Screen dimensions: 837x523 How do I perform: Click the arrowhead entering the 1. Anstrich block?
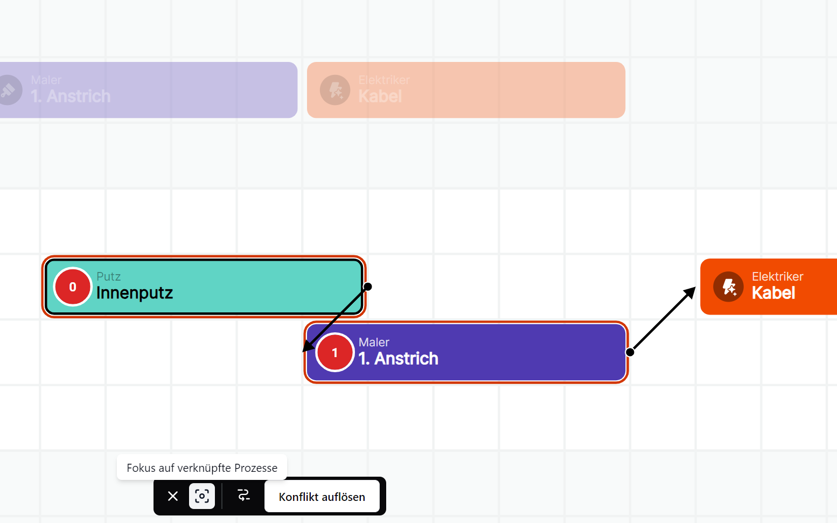[308, 346]
